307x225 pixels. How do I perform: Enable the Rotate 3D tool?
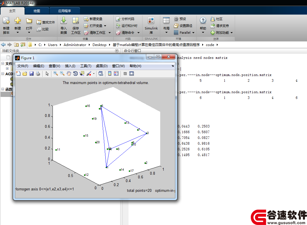[75, 74]
